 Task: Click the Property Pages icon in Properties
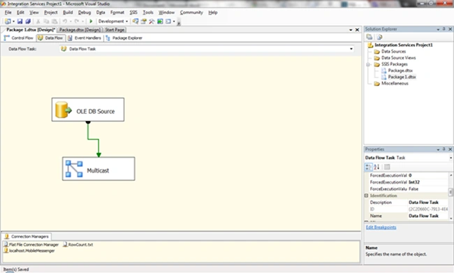pyautogui.click(x=387, y=167)
